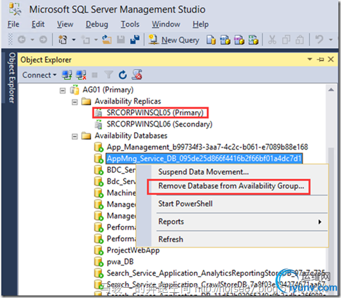
Task: Select the ProjectWebApp database
Action: click(x=133, y=250)
